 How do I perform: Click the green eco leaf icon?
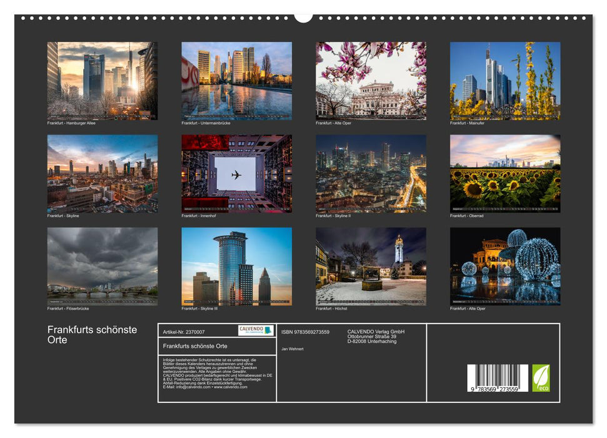tap(541, 378)
